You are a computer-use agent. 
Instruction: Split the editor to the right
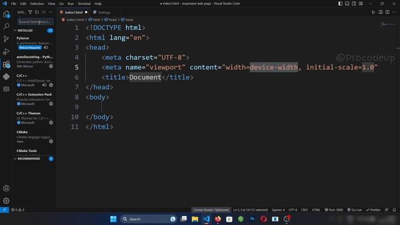pyautogui.click(x=387, y=12)
